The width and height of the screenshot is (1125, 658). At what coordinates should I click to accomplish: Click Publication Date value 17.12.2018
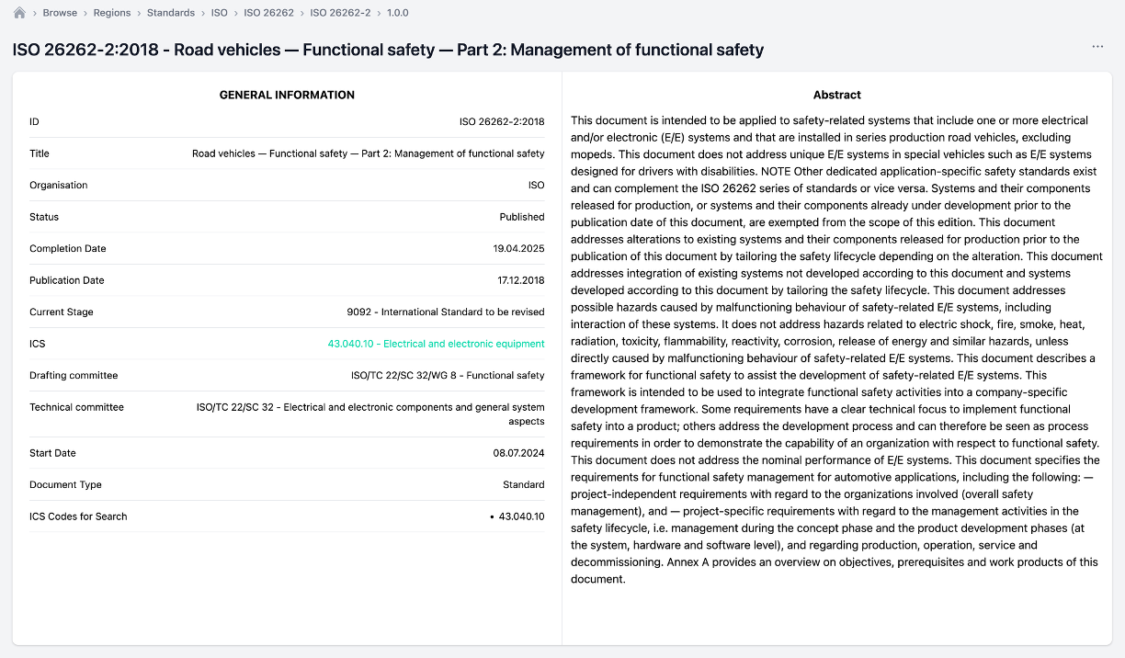coord(520,280)
